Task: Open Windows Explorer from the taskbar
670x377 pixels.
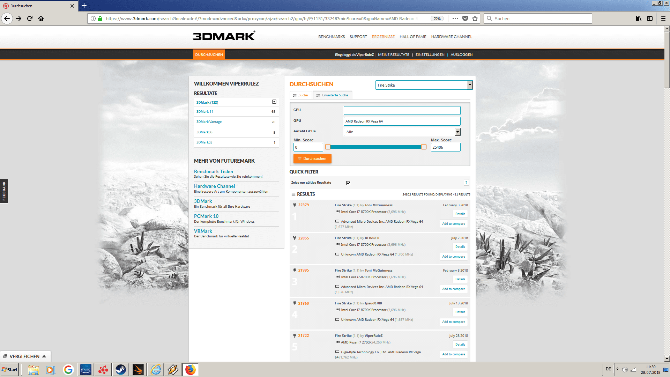Action: (x=33, y=370)
